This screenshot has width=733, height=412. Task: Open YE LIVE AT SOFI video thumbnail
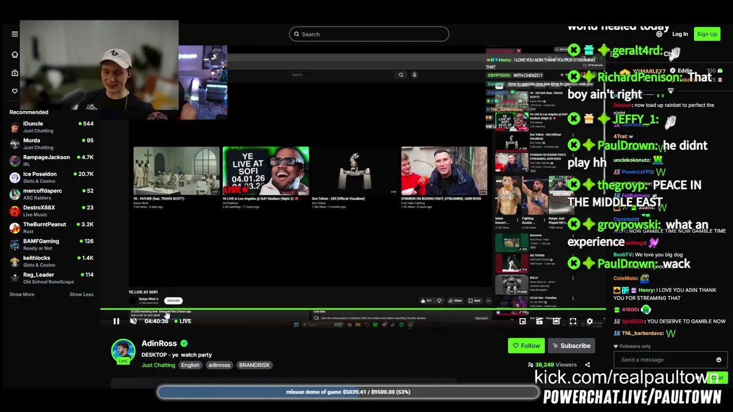point(266,170)
